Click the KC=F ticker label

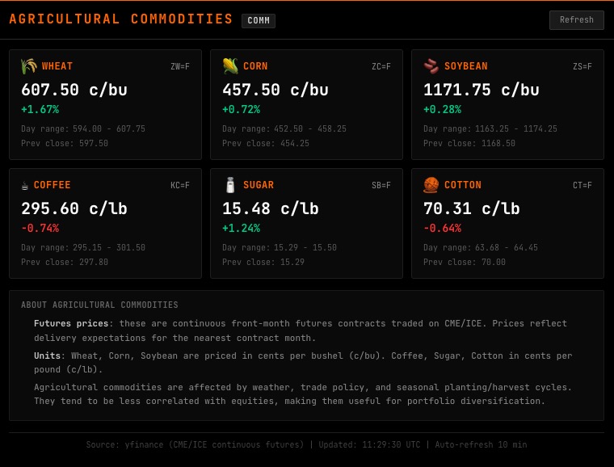pyautogui.click(x=179, y=186)
